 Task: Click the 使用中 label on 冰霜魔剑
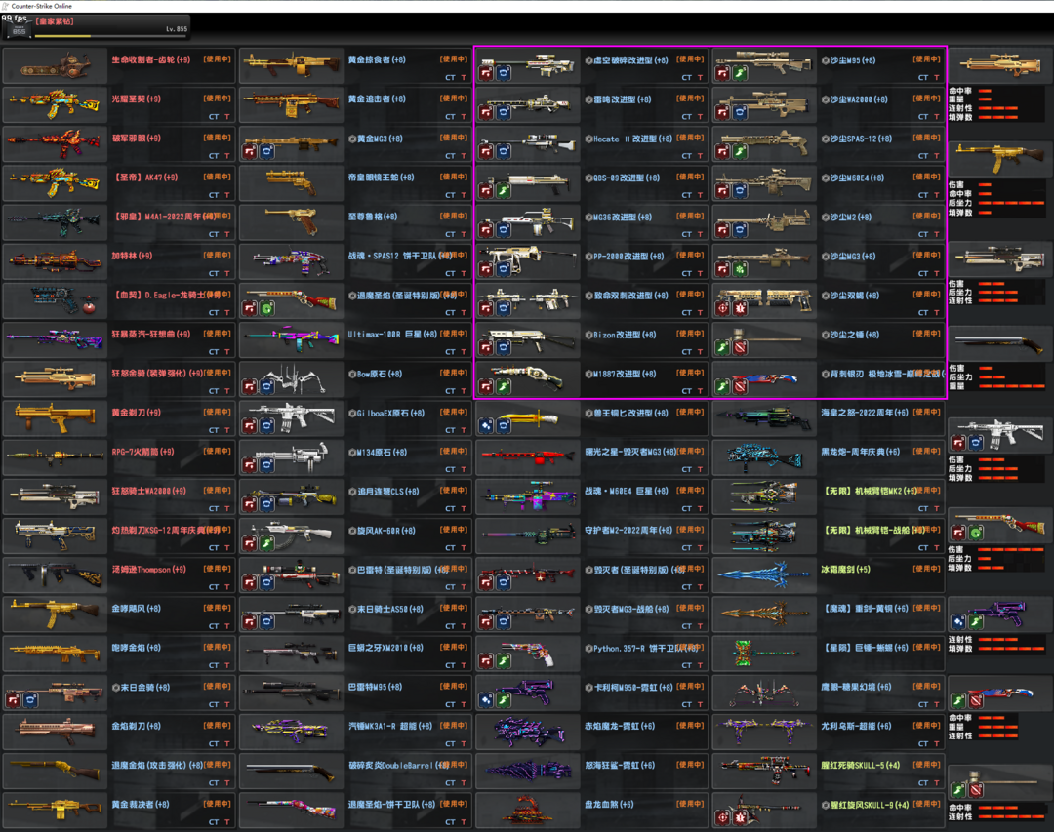coord(926,569)
